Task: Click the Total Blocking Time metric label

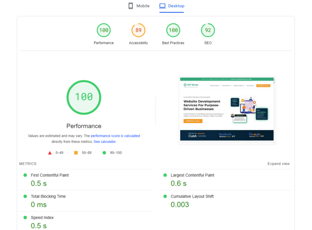Action: click(48, 196)
